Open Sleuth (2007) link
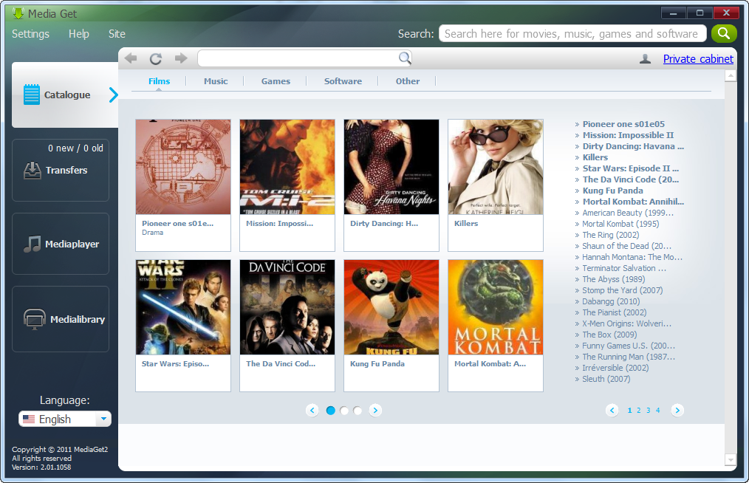 click(606, 379)
